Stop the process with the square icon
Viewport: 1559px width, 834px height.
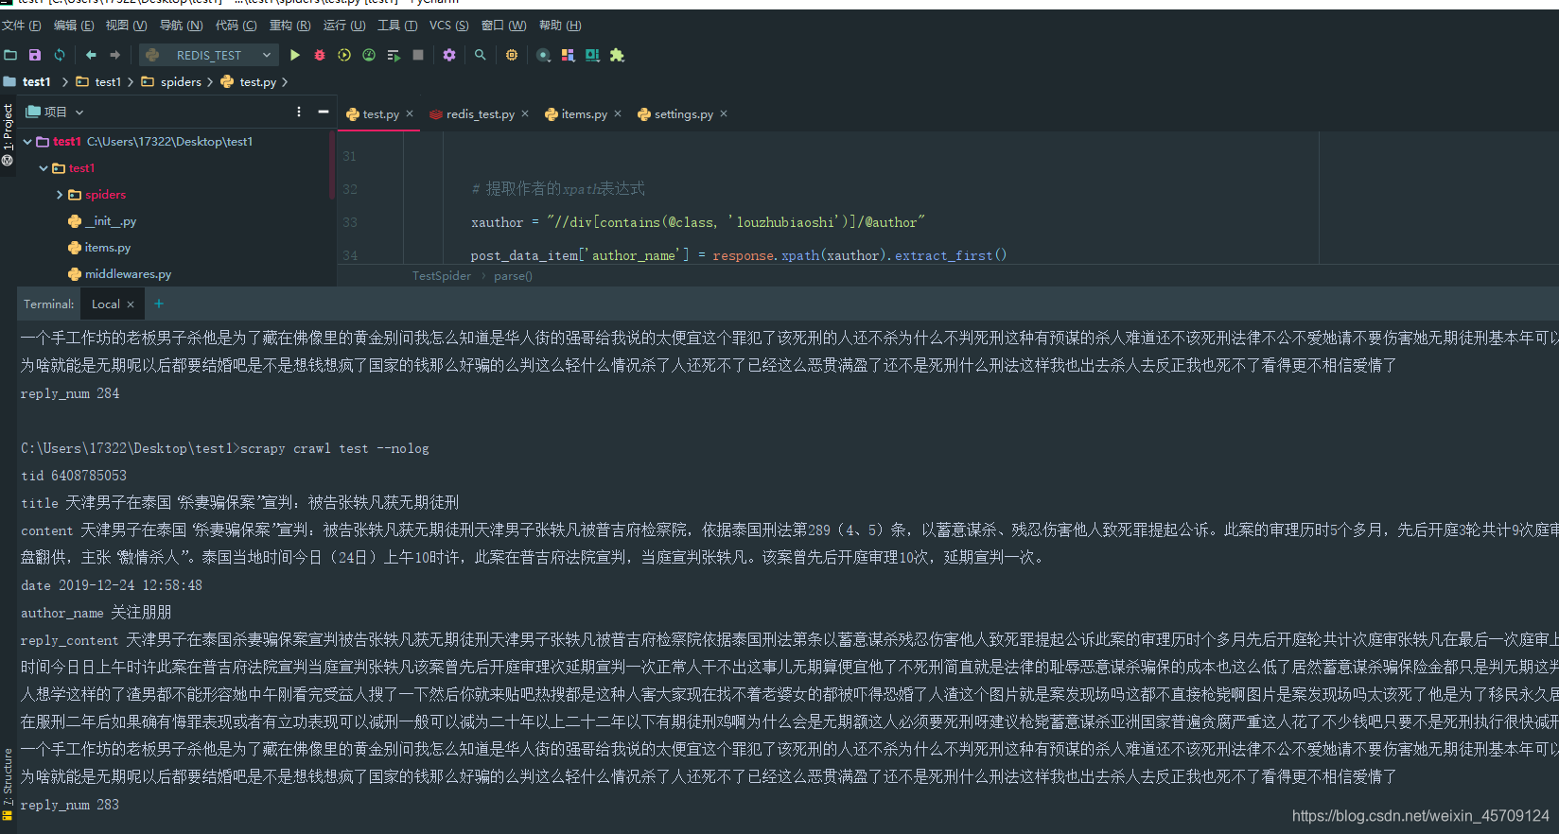pyautogui.click(x=418, y=55)
